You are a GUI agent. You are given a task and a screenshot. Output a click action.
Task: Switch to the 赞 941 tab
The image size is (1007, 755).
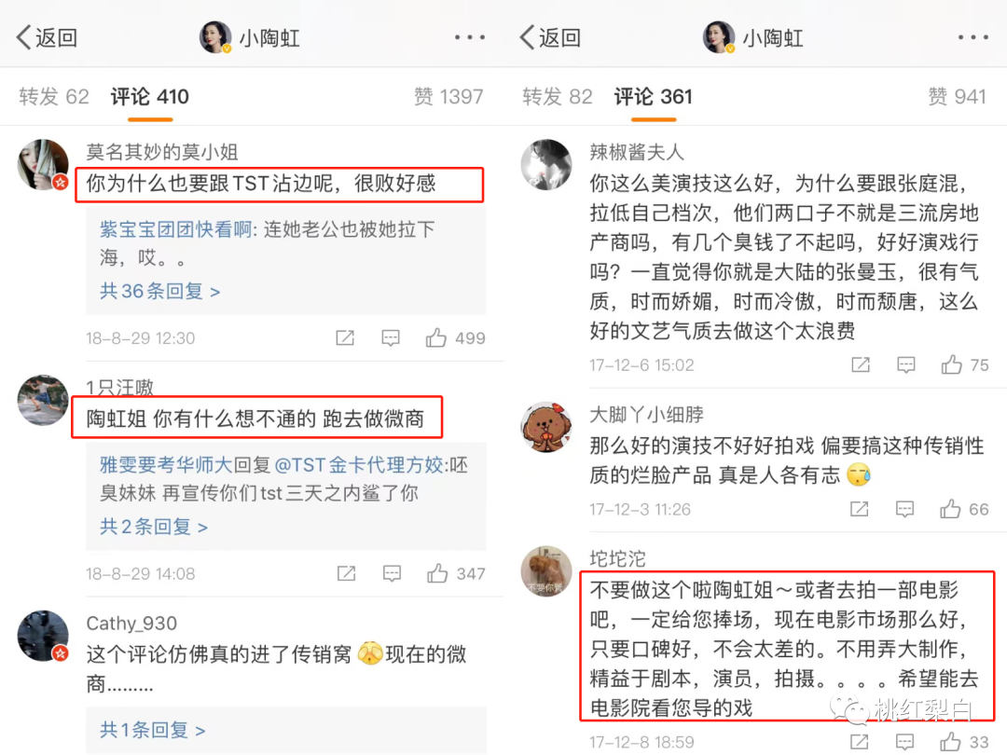pos(957,96)
